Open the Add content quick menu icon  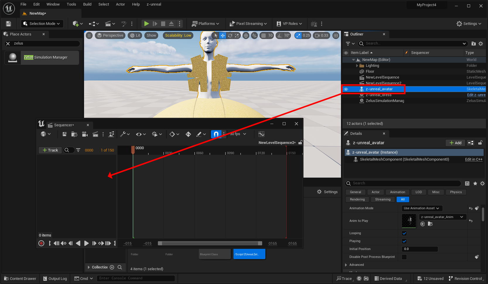click(x=78, y=24)
